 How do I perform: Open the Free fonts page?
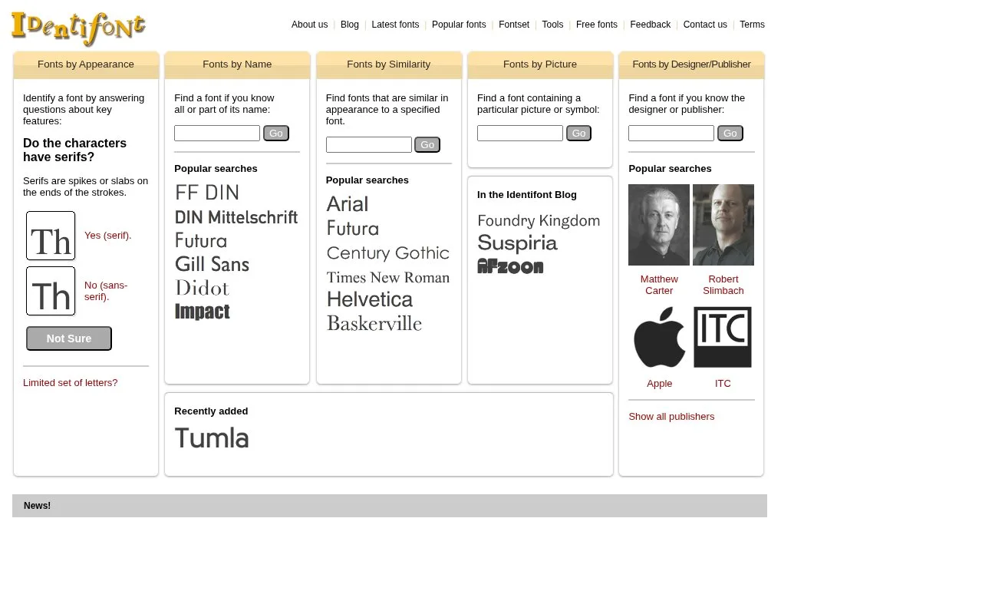(597, 25)
